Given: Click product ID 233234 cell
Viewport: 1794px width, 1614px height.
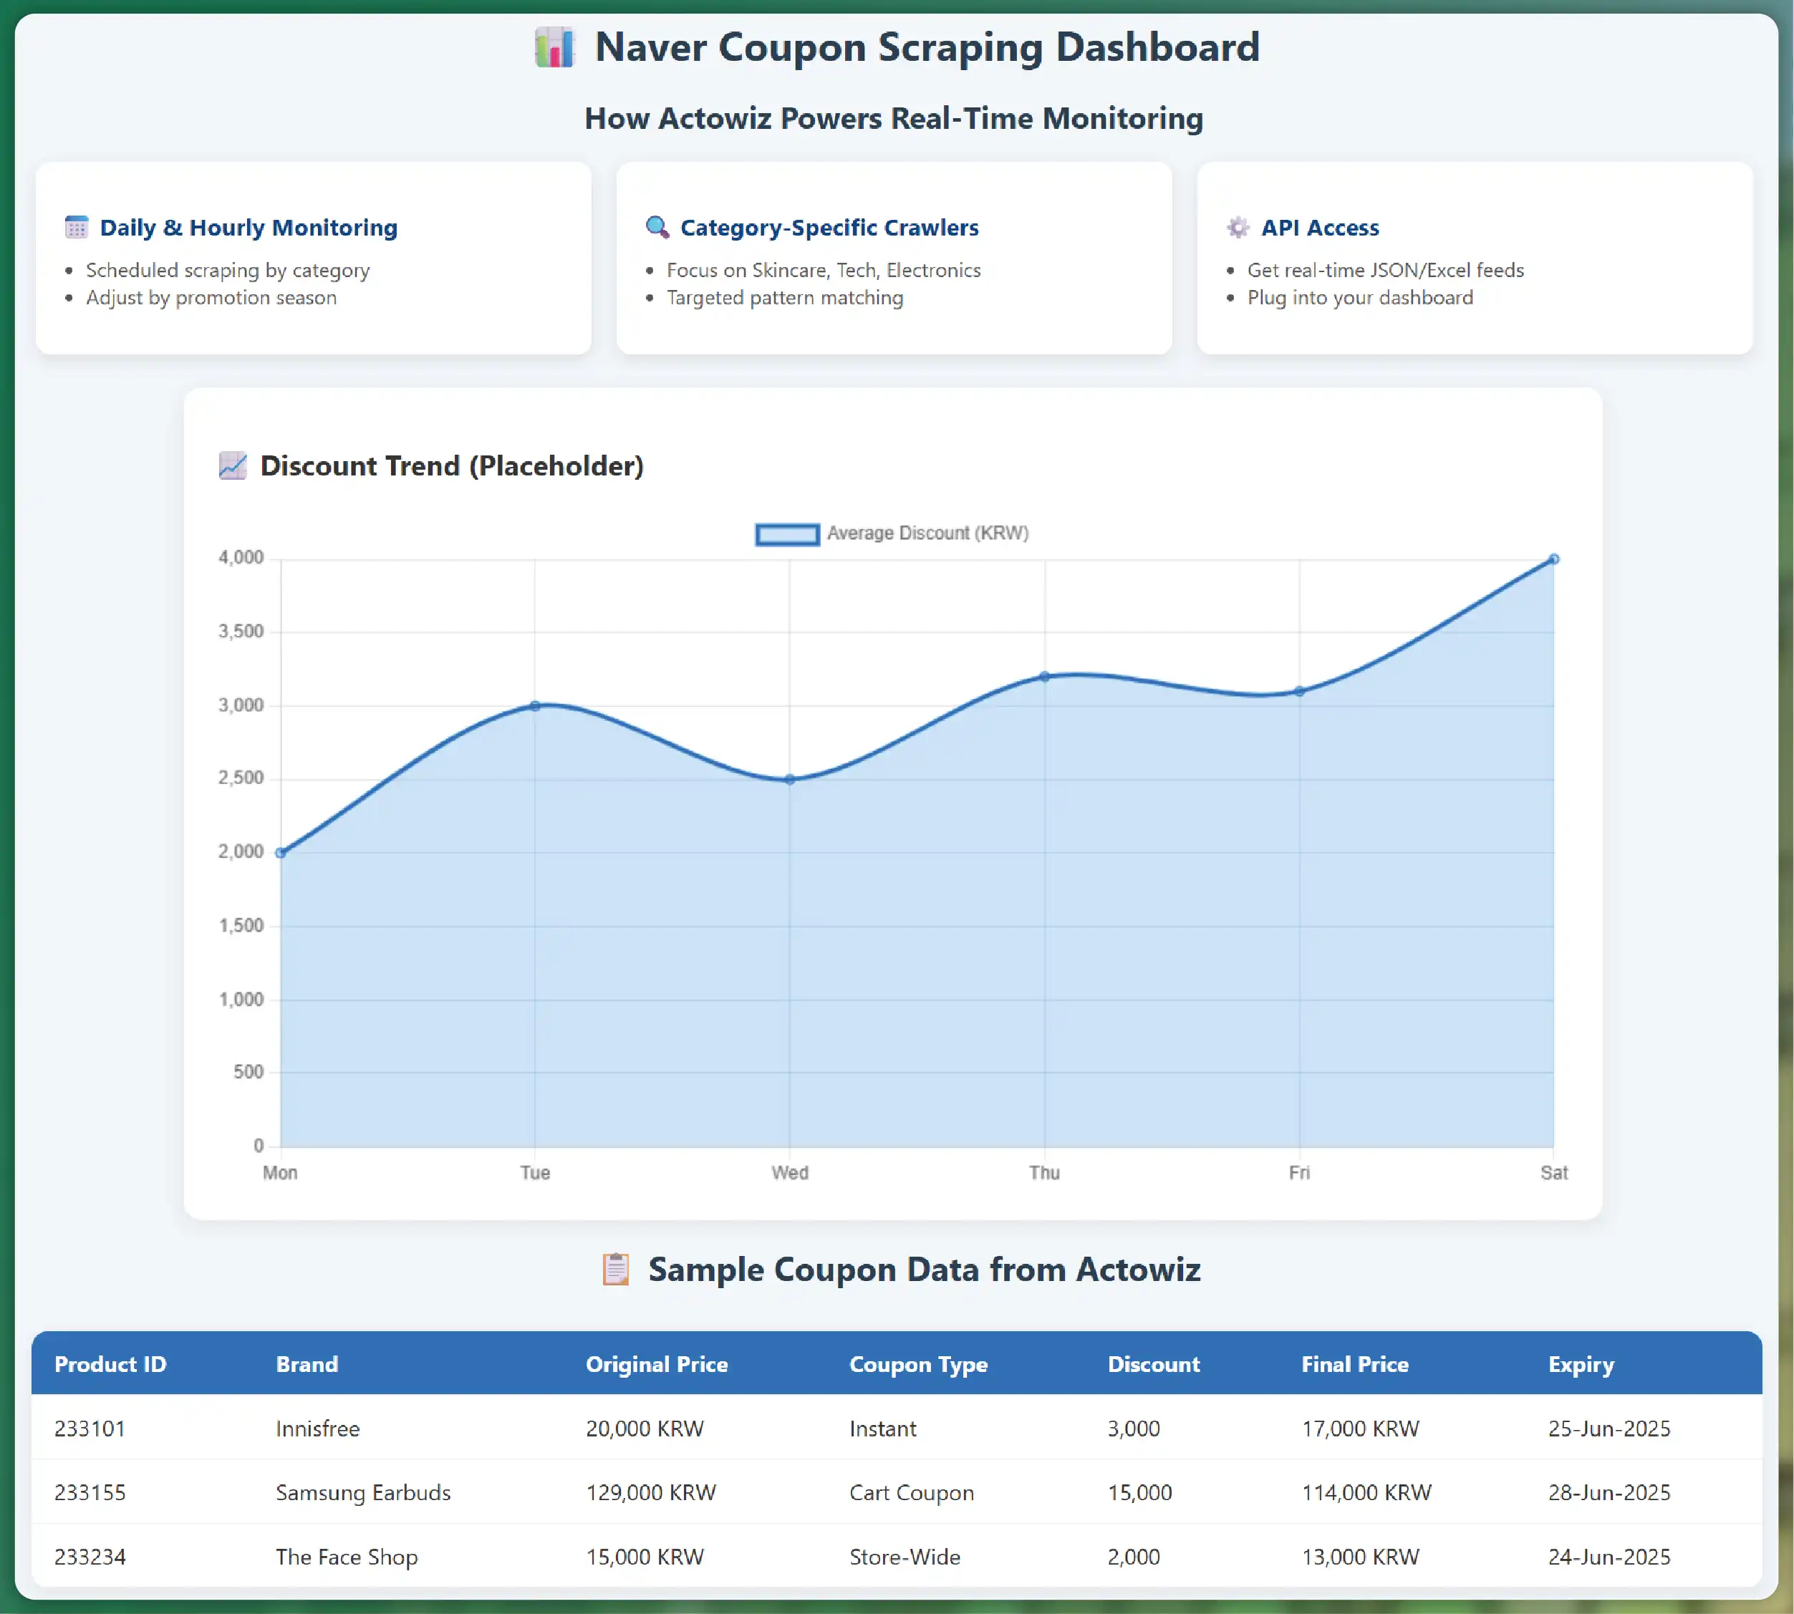Looking at the screenshot, I should click(90, 1557).
